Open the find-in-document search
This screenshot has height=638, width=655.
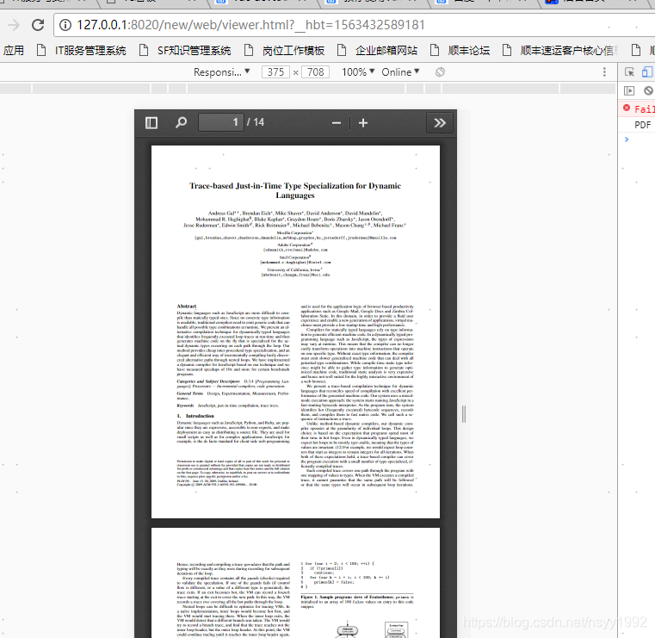tap(181, 123)
